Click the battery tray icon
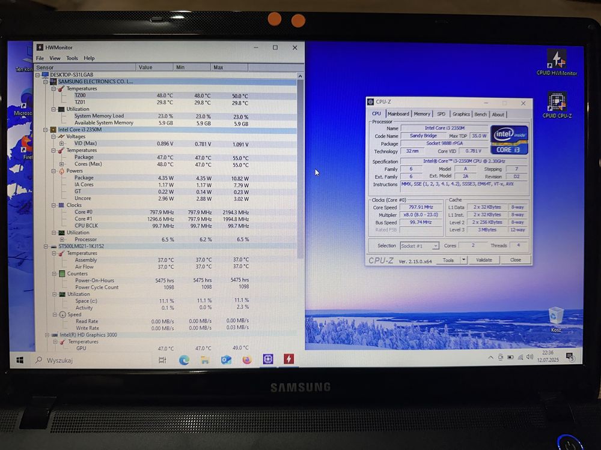The image size is (601, 450). pyautogui.click(x=510, y=358)
